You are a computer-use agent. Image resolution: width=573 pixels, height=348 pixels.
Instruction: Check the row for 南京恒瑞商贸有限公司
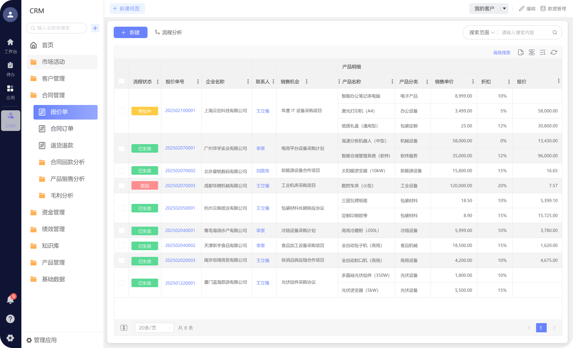122,260
